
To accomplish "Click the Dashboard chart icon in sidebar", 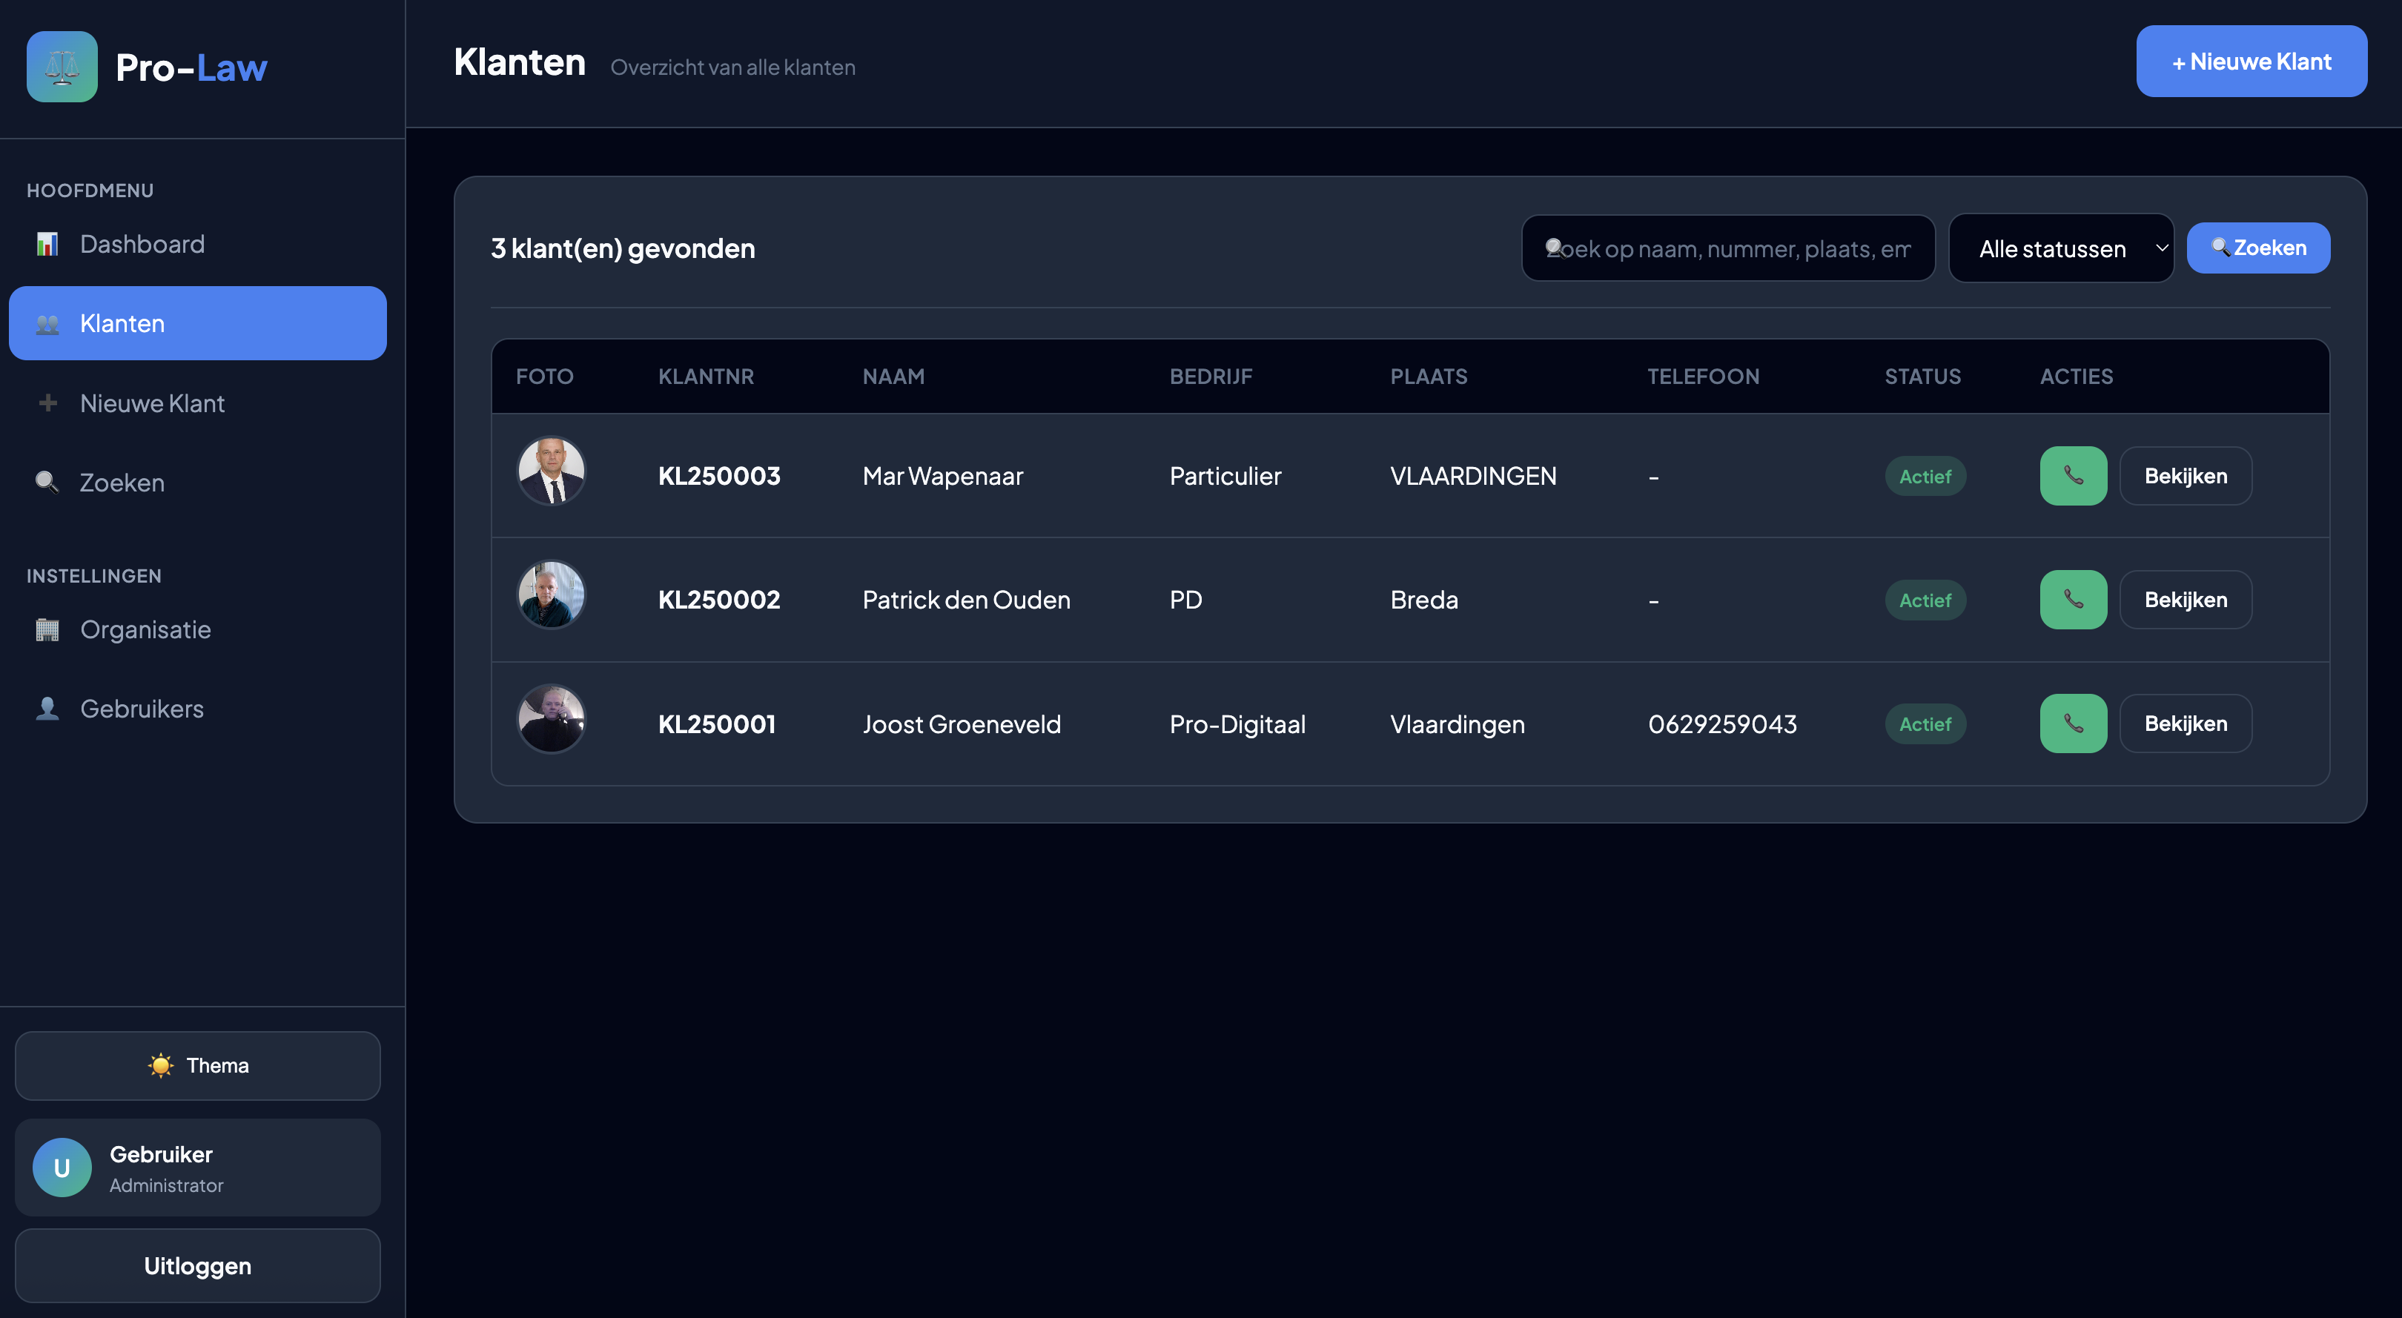I will click(x=47, y=244).
